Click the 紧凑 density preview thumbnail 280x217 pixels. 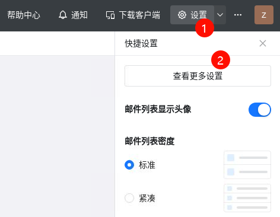click(x=247, y=198)
